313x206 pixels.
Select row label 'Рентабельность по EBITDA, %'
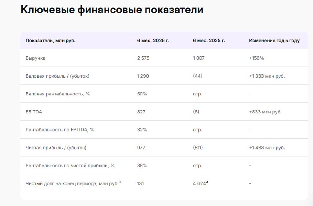click(60, 130)
